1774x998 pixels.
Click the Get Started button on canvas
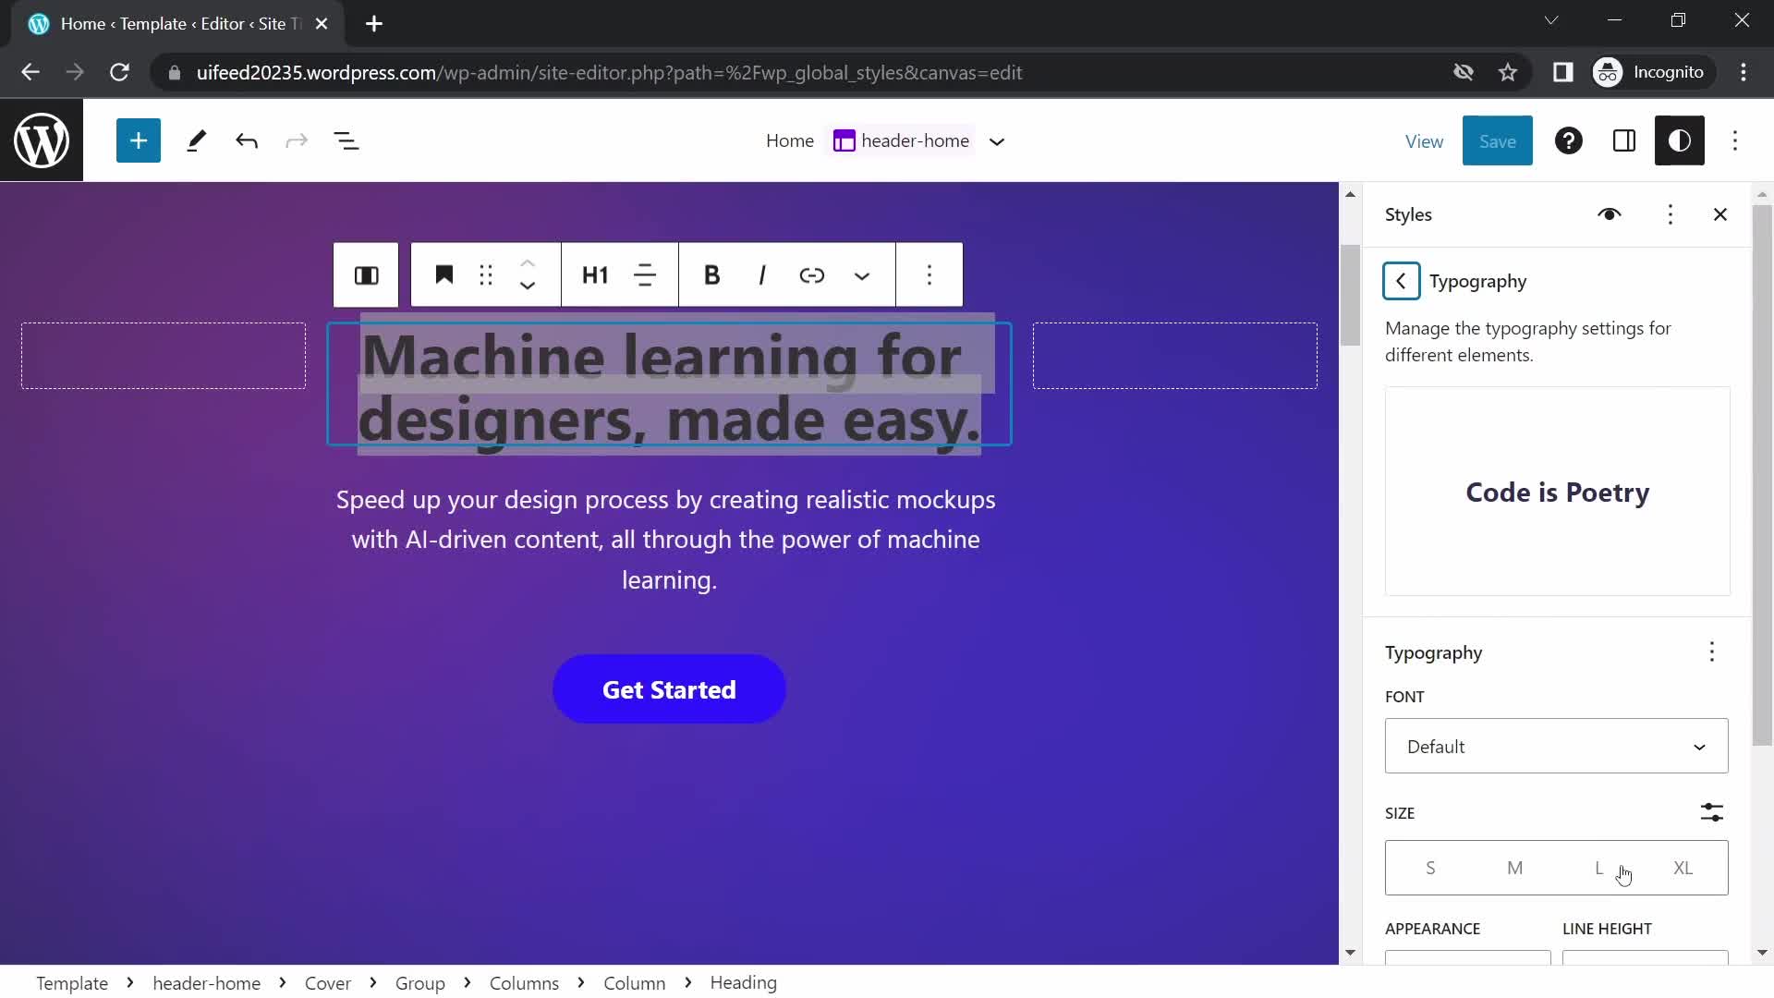click(x=669, y=688)
